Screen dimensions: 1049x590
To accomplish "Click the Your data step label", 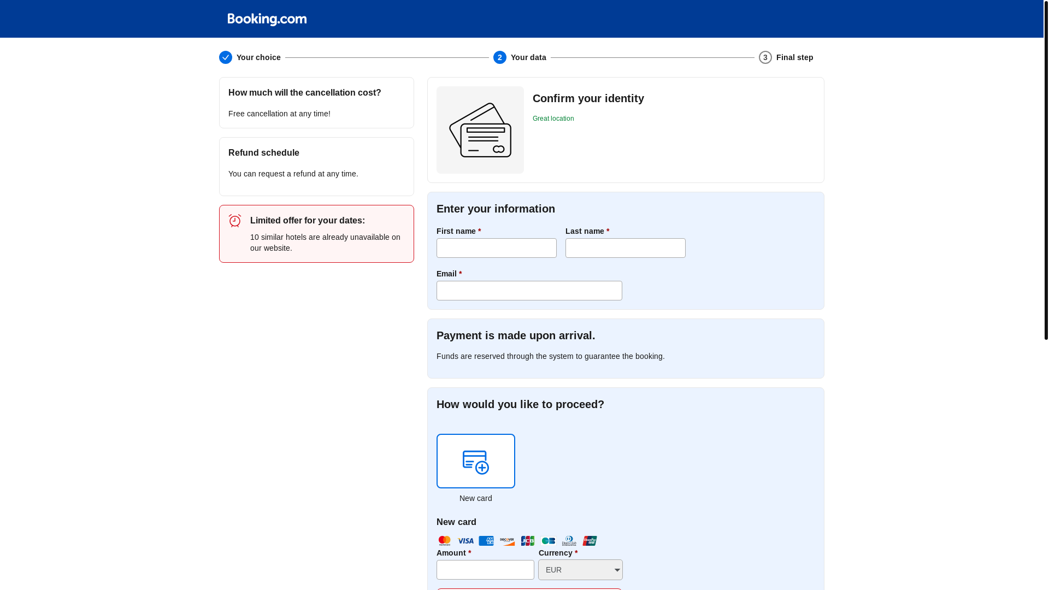I will 528,57.
